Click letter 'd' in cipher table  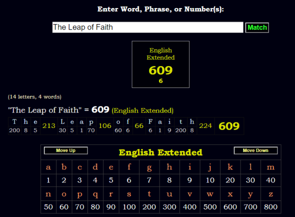click(95, 167)
